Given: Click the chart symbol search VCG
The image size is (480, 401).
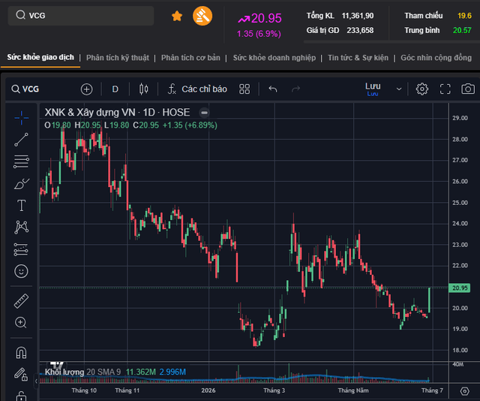Looking at the screenshot, I should click(25, 89).
